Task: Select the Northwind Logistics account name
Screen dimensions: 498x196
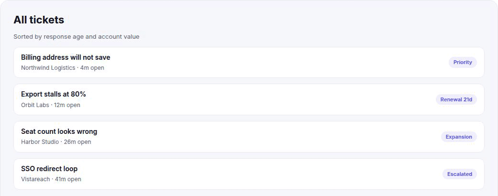Action: [x=48, y=68]
